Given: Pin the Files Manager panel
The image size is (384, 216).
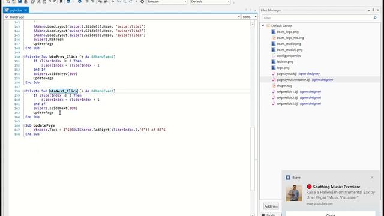Looking at the screenshot, I should [373, 10].
